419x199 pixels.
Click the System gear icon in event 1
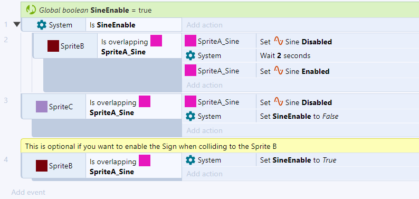[41, 25]
